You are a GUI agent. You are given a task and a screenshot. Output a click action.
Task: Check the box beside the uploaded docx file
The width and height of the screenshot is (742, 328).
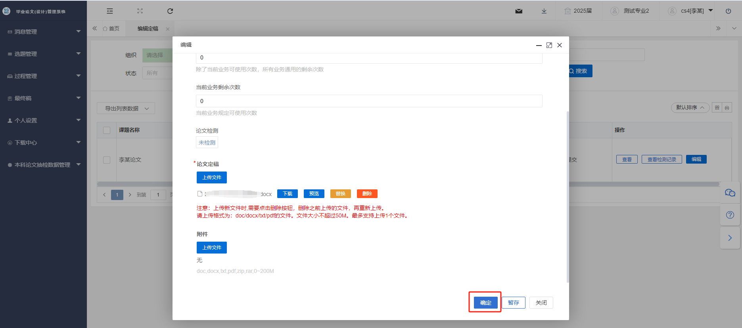200,194
